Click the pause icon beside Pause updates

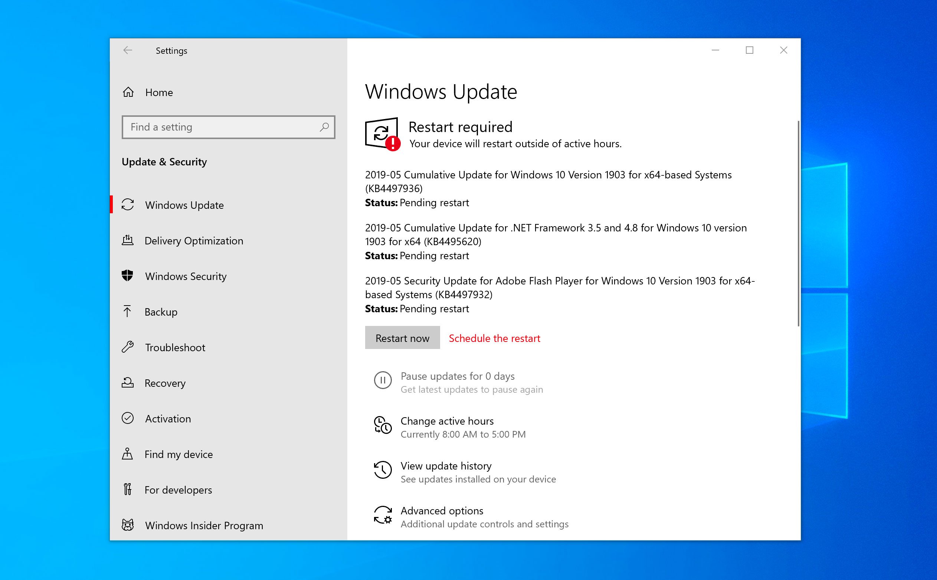383,380
